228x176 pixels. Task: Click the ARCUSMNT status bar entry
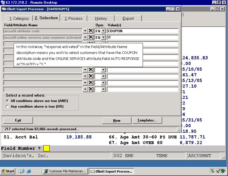pyautogui.click(x=200, y=156)
